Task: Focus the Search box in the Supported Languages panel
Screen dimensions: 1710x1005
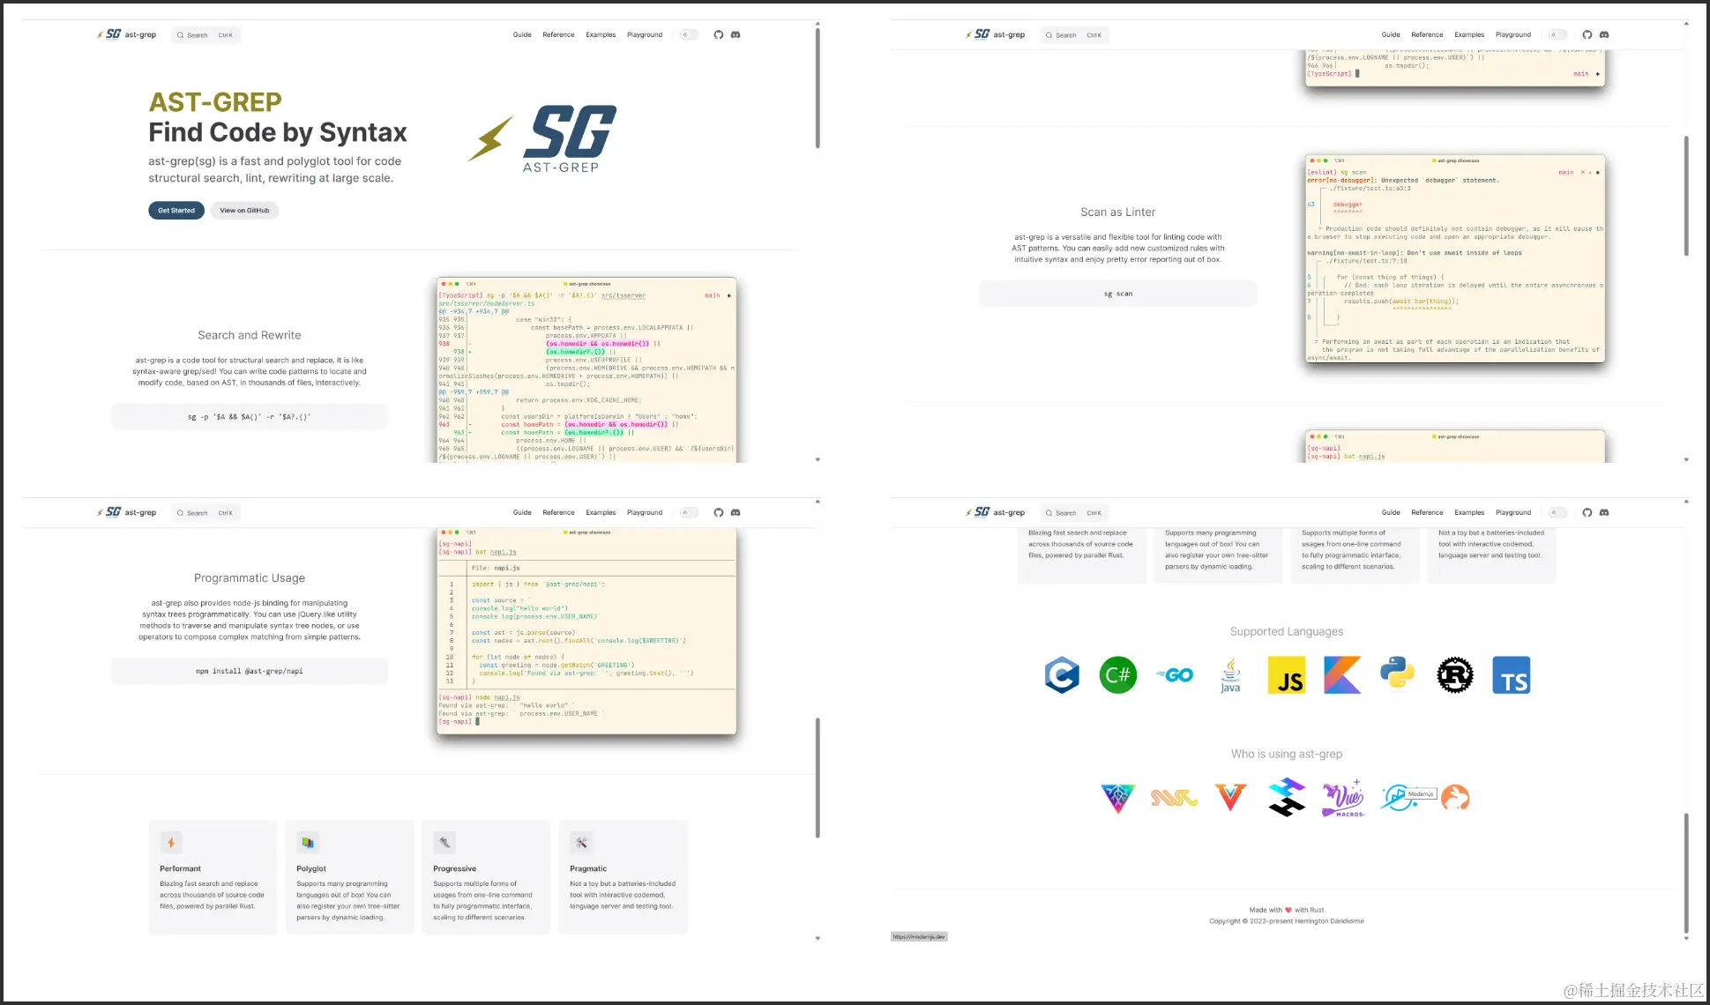Action: tap(1074, 513)
